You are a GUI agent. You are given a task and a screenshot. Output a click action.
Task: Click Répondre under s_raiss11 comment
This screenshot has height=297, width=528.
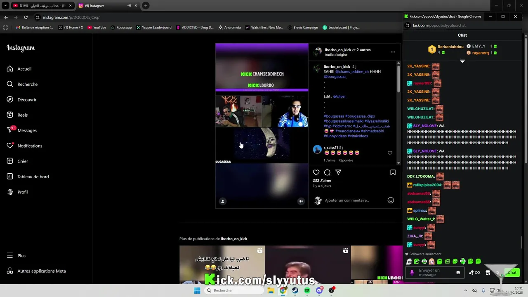pos(346,160)
